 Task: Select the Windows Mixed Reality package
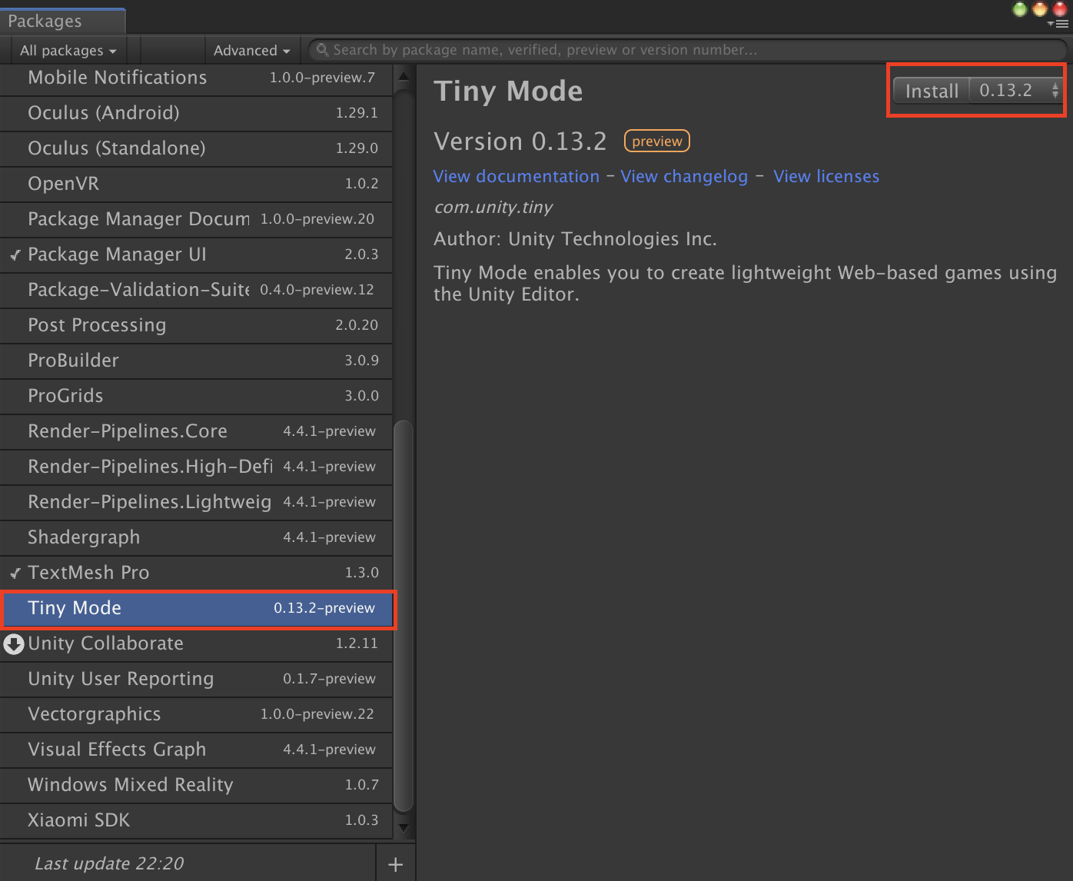(x=196, y=785)
